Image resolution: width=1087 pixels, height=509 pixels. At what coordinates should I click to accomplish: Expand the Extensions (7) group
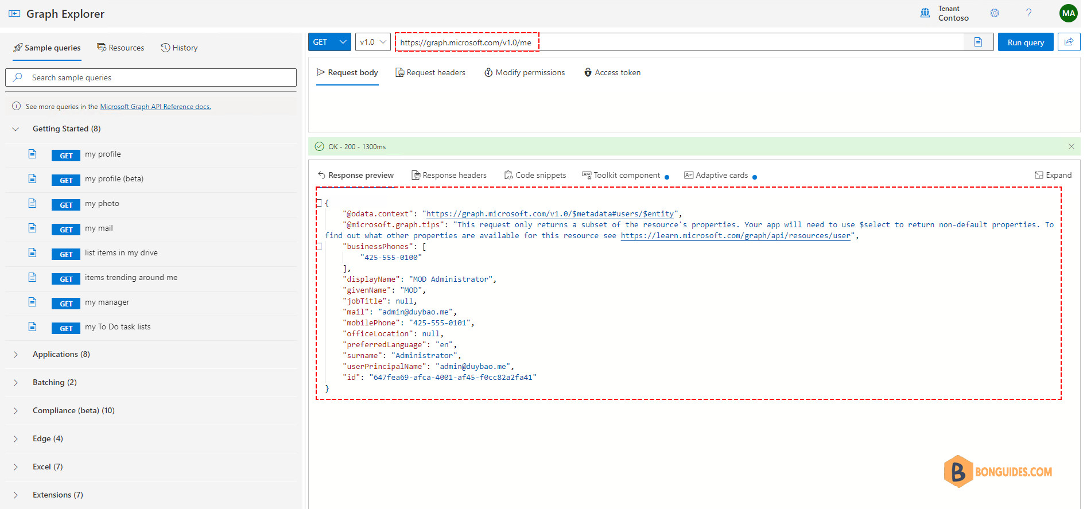[15, 495]
